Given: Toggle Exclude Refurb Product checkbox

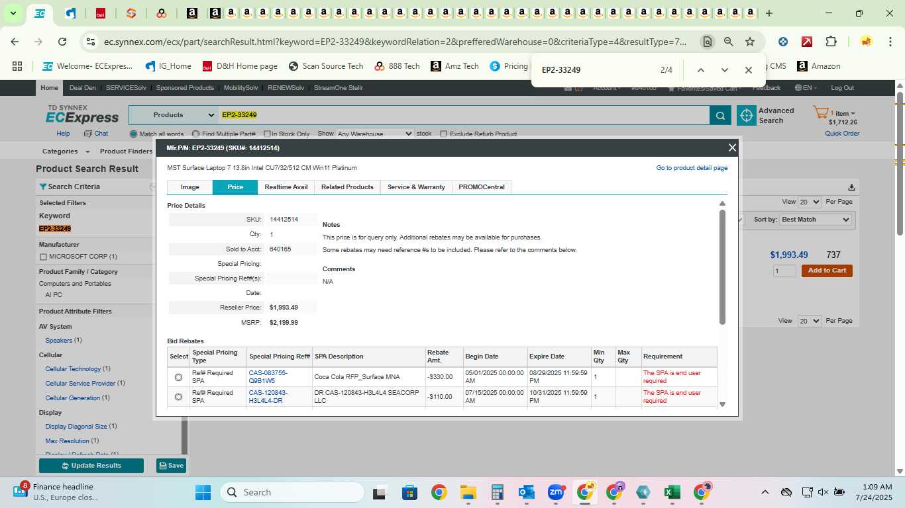Looking at the screenshot, I should (x=444, y=134).
